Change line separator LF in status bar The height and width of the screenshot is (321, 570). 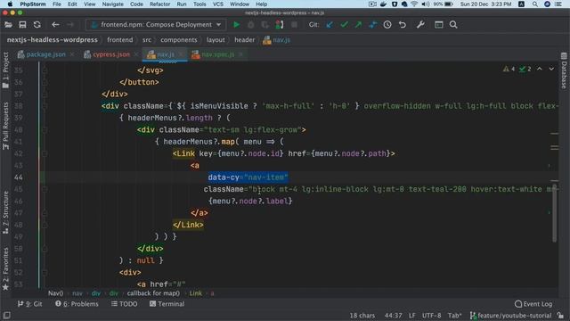411,316
